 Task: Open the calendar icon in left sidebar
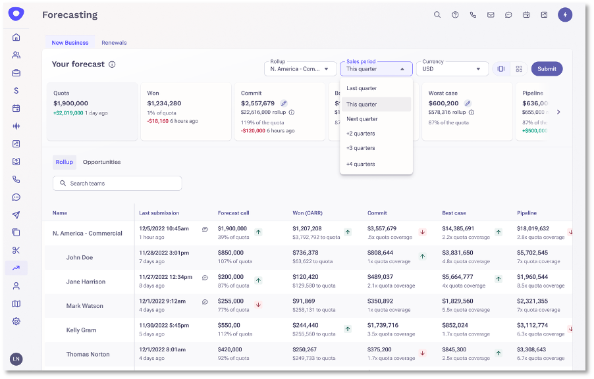coord(16,109)
